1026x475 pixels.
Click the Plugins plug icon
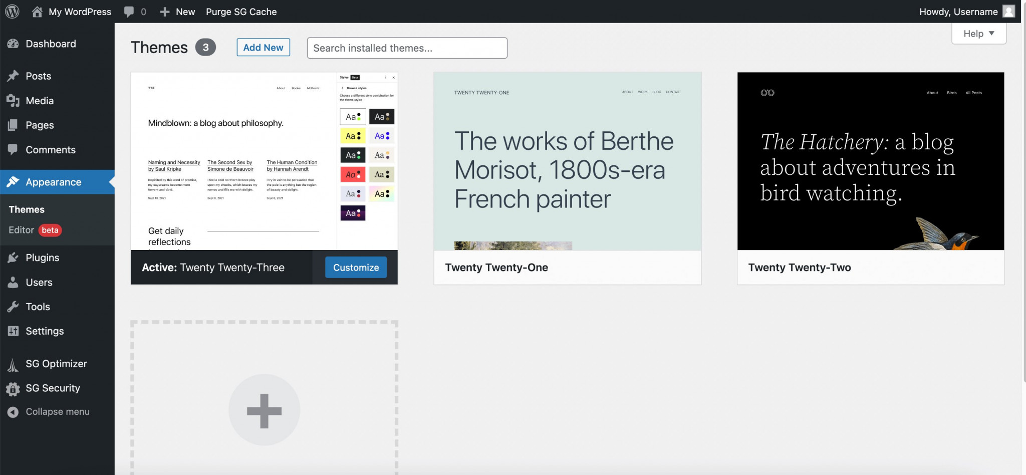[13, 258]
